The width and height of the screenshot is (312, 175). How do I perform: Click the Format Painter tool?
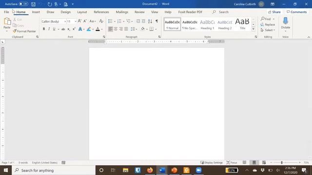(x=24, y=31)
